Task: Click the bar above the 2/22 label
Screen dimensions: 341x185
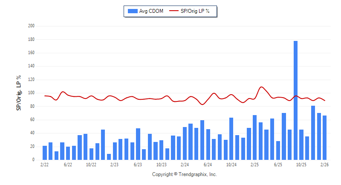Action: 45,153
